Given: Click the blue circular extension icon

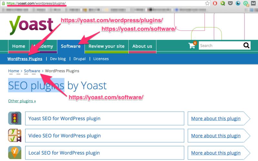Looking at the screenshot, I should (238, 3).
